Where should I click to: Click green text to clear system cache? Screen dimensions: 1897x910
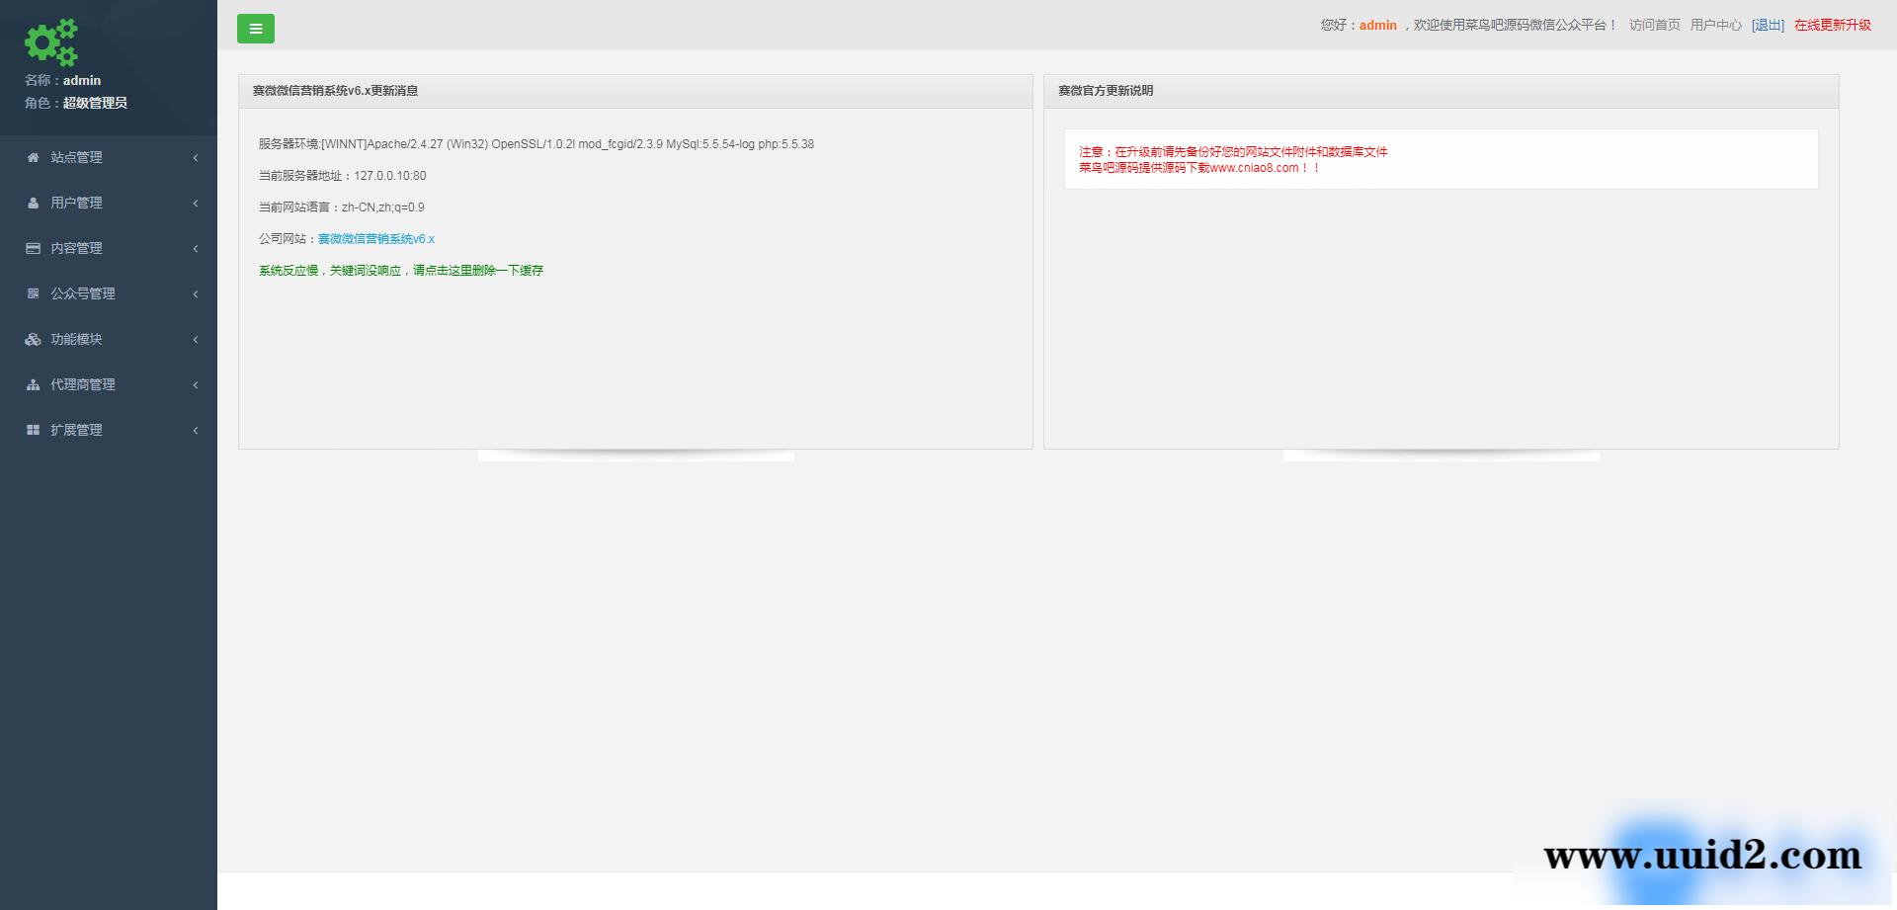401,270
